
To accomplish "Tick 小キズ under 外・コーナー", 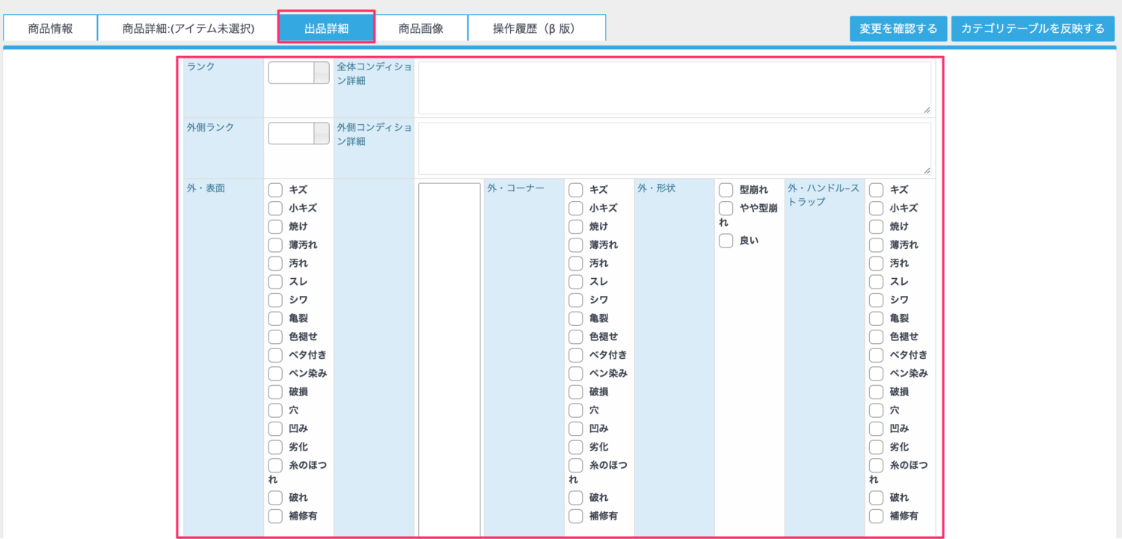I will (576, 208).
